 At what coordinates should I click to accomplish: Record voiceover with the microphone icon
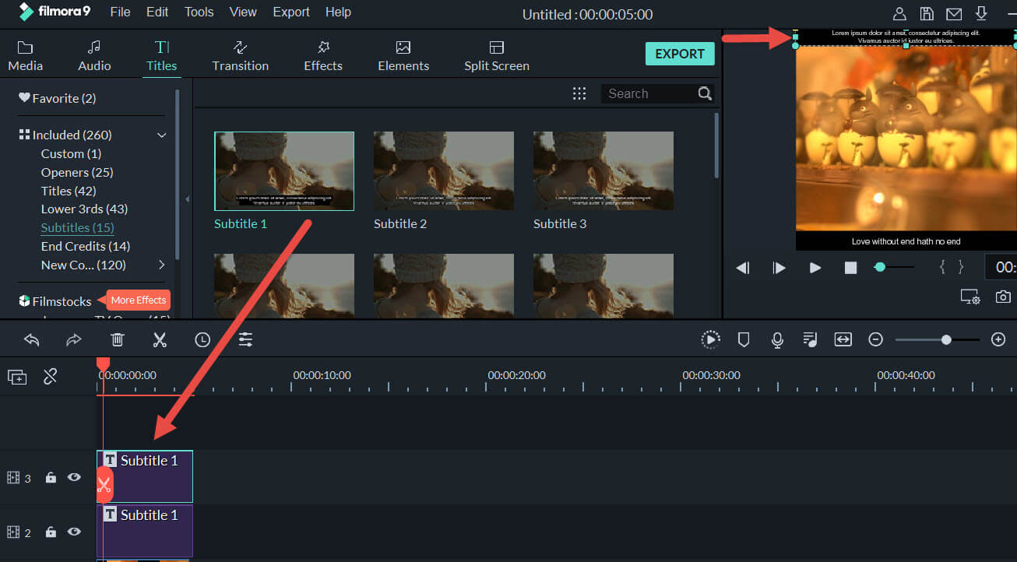pyautogui.click(x=777, y=339)
